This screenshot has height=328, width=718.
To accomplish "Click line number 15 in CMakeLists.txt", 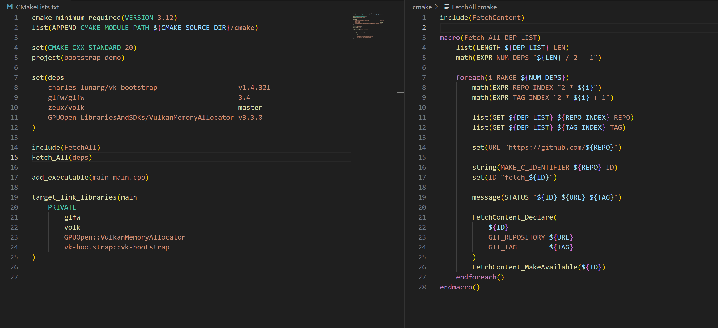I will pos(14,157).
